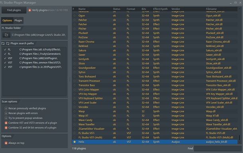This screenshot has width=243, height=153.
Task: Sort the list by Status column
Action: coord(117,9)
